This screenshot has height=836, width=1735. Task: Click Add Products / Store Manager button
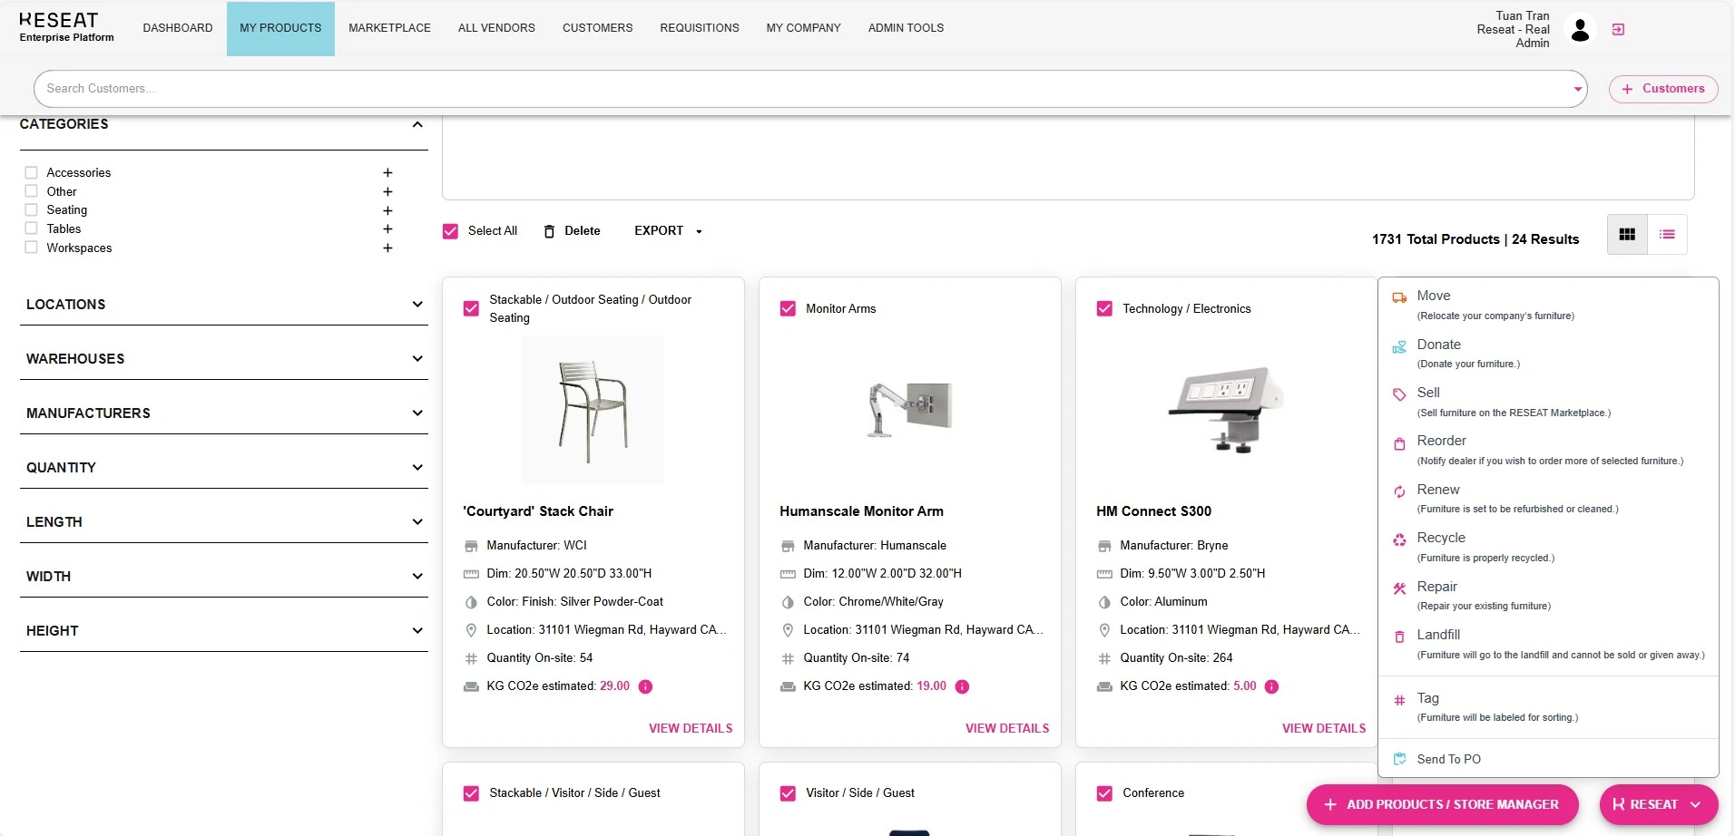(x=1442, y=805)
